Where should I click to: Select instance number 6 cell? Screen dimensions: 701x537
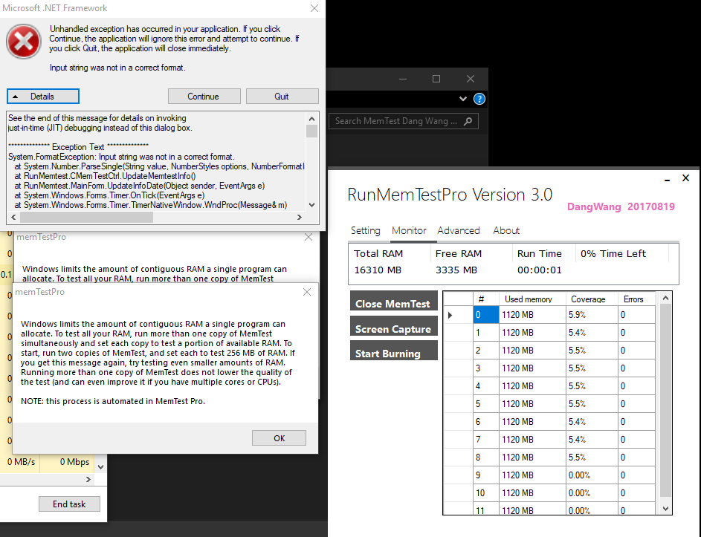point(486,422)
